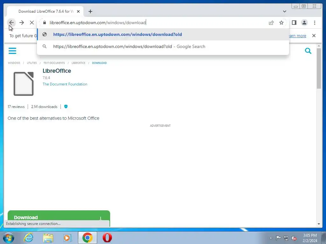Go to WINDOWS breadcrumb
The height and width of the screenshot is (244, 326).
pos(14,63)
